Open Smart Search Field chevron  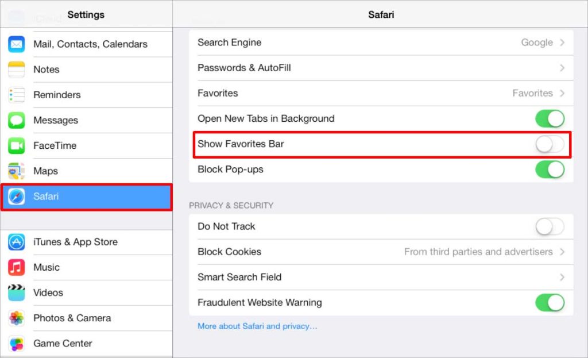562,278
